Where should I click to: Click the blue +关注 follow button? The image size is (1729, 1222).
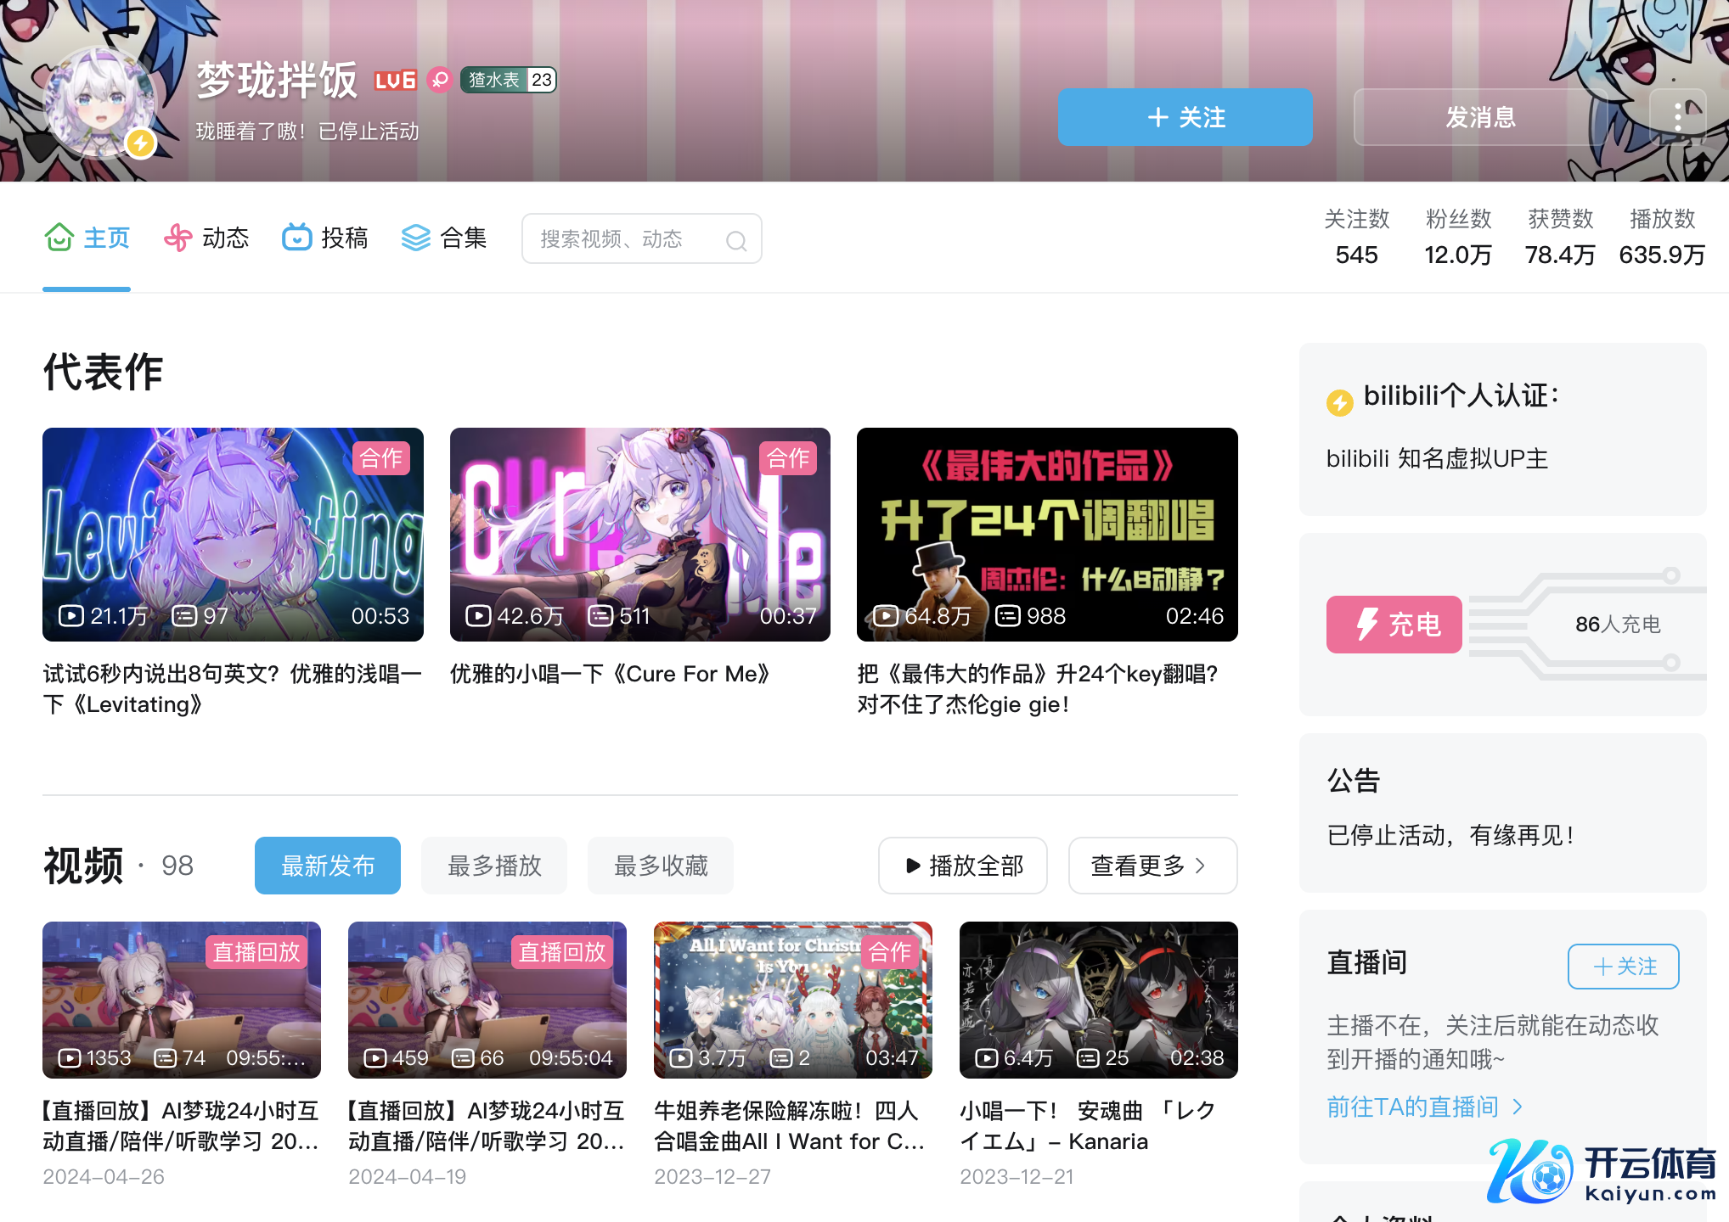(x=1185, y=117)
